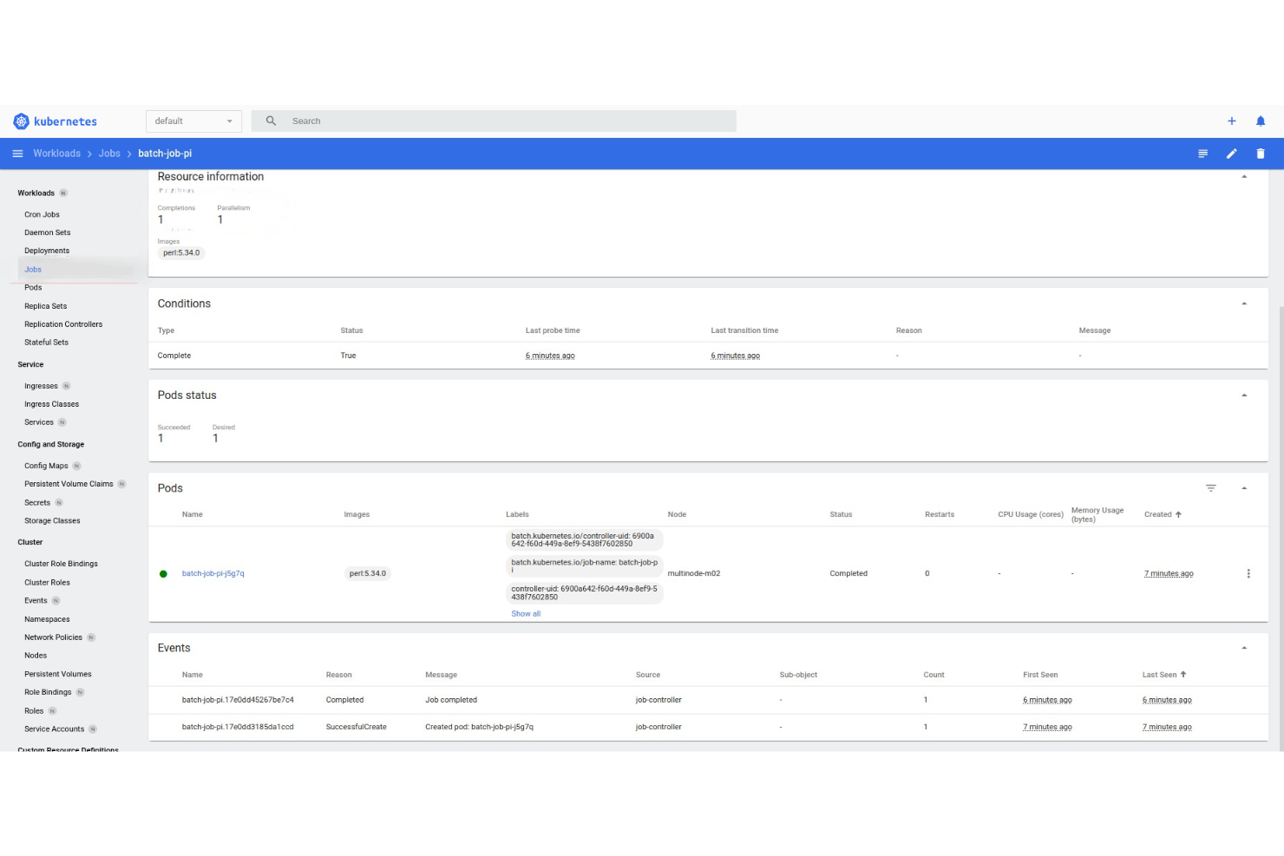Image resolution: width=1284 pixels, height=856 pixels.
Task: Select Cron Jobs in the sidebar
Action: coord(42,214)
